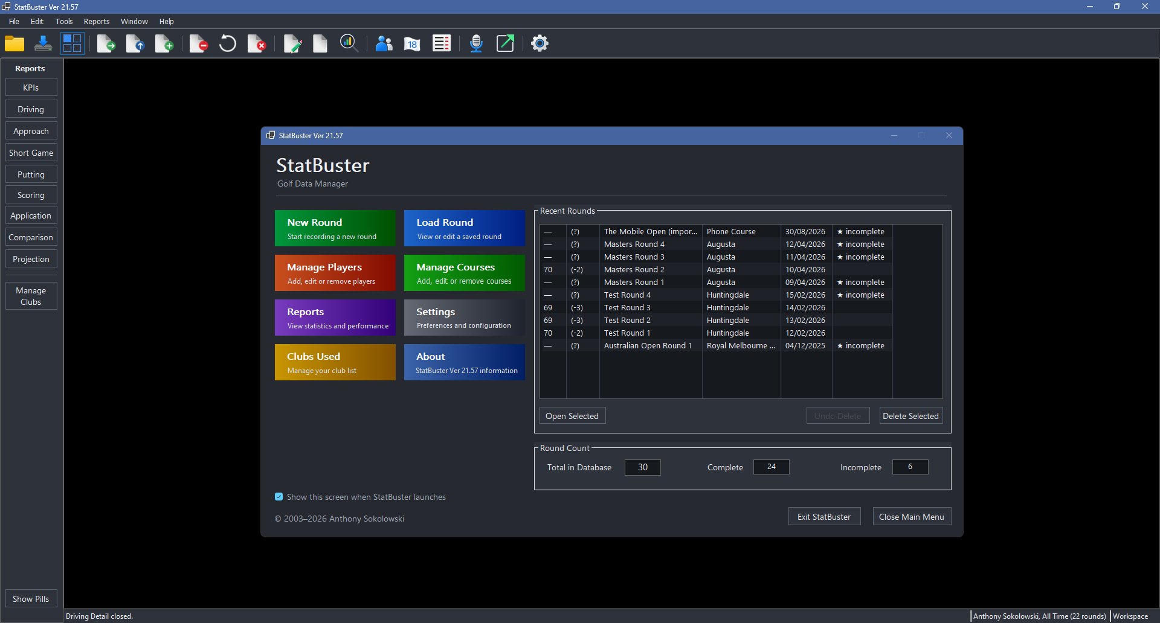Image resolution: width=1160 pixels, height=623 pixels.
Task: Open the Window menu
Action: pyautogui.click(x=134, y=21)
